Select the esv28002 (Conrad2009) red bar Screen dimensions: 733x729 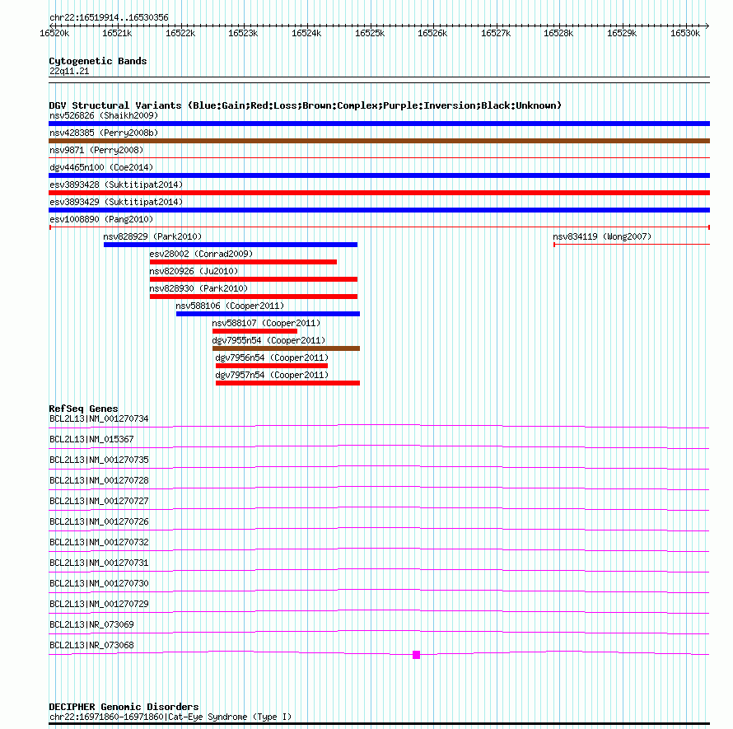tap(243, 262)
